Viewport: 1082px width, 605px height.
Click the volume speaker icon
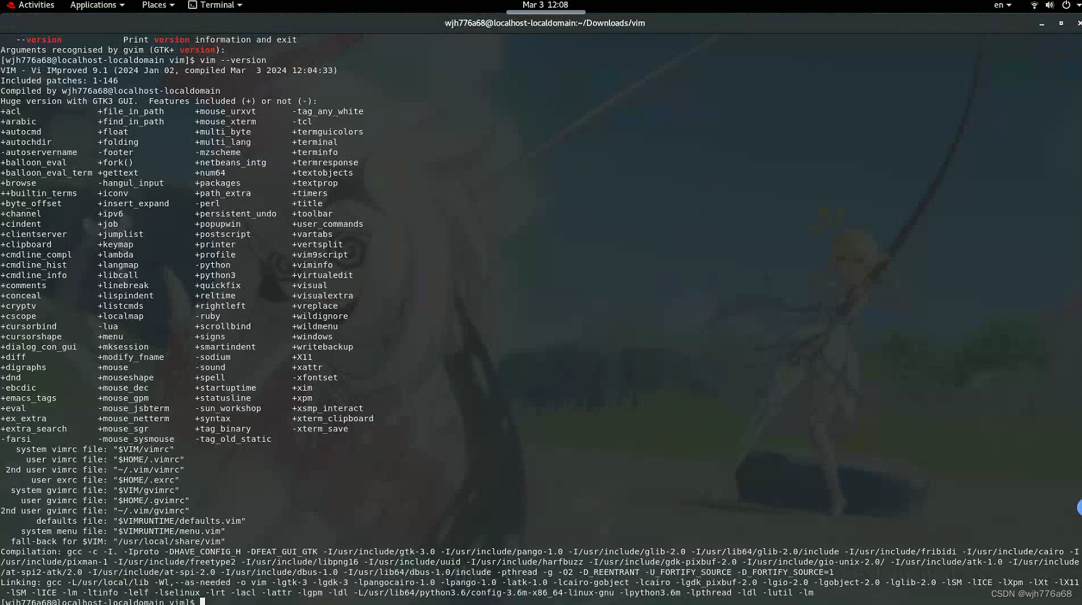1049,5
